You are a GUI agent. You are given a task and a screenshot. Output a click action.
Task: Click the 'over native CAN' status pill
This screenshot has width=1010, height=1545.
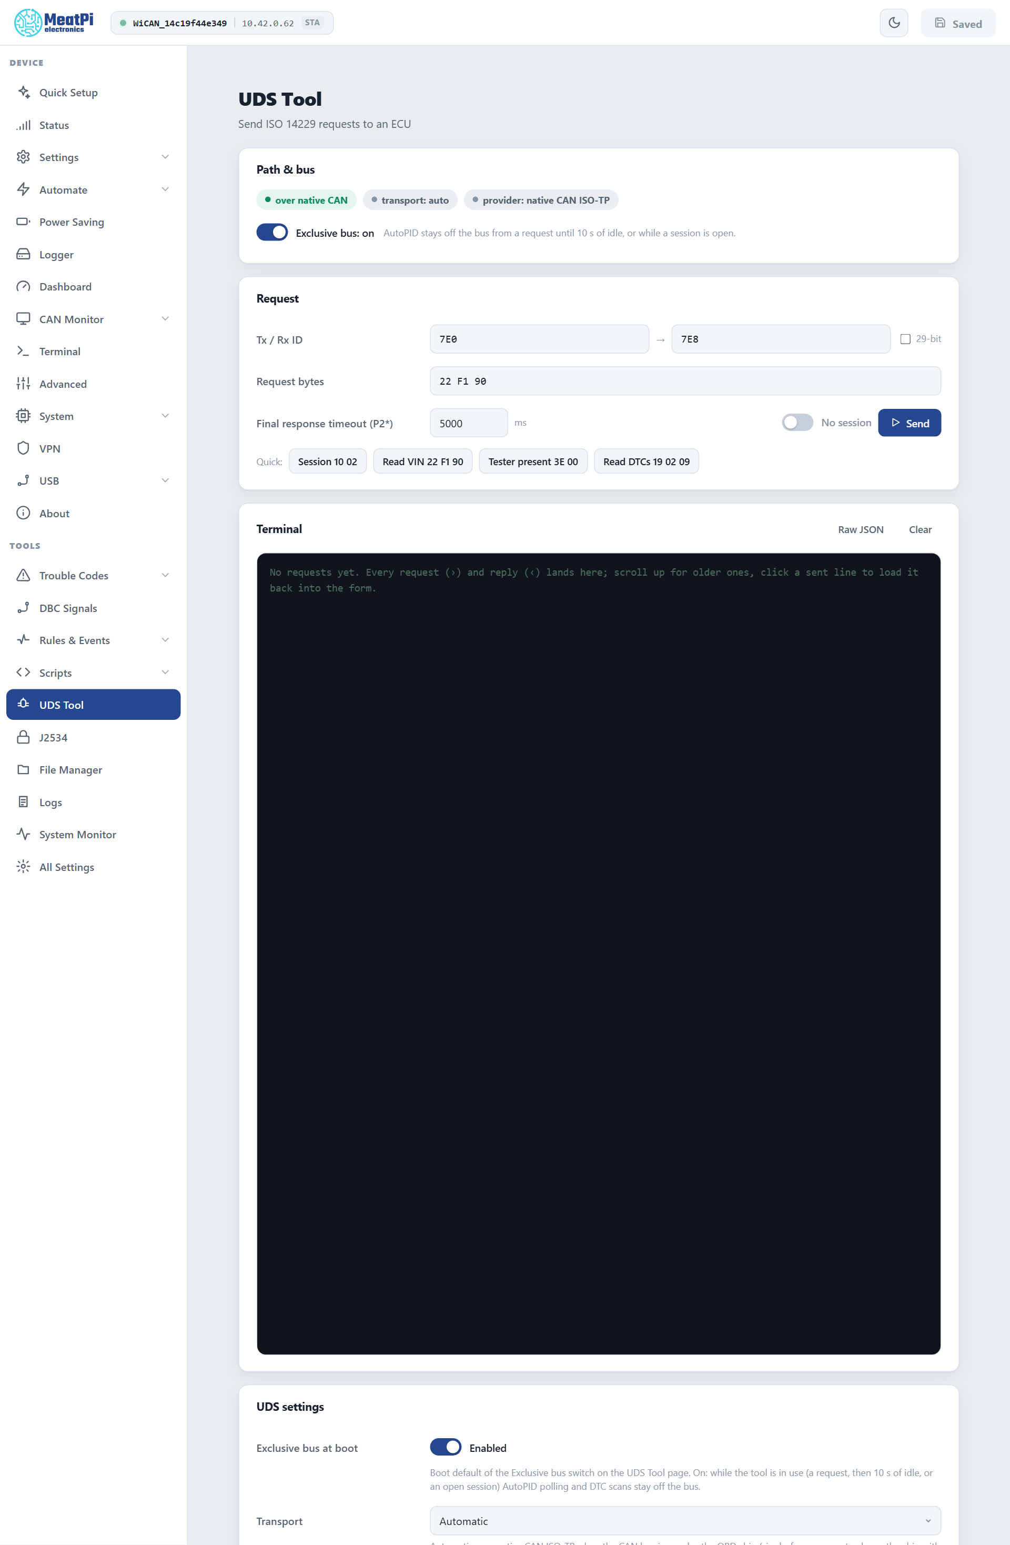tap(306, 200)
